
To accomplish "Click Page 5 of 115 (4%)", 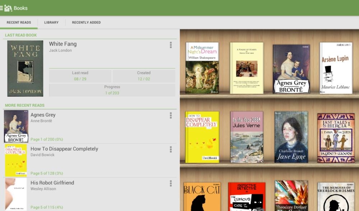I will (47, 207).
